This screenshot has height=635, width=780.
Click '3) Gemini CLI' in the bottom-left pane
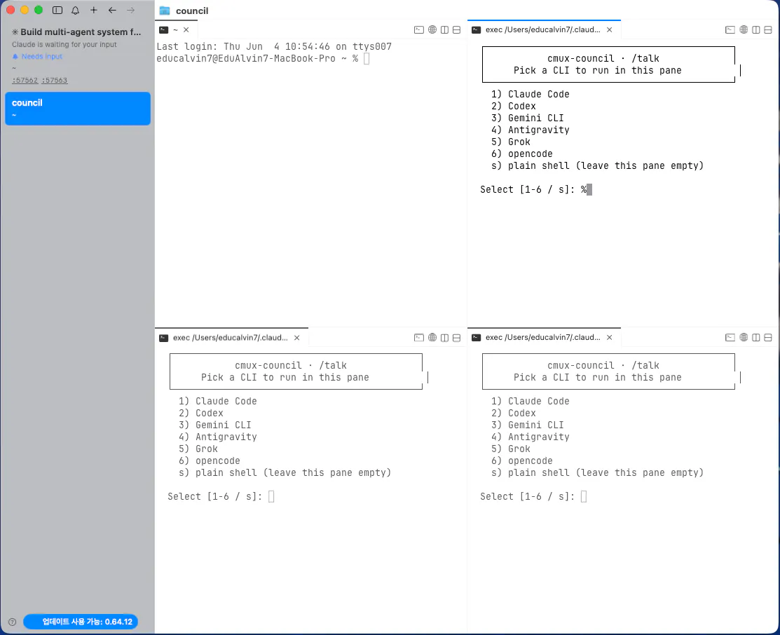(215, 425)
